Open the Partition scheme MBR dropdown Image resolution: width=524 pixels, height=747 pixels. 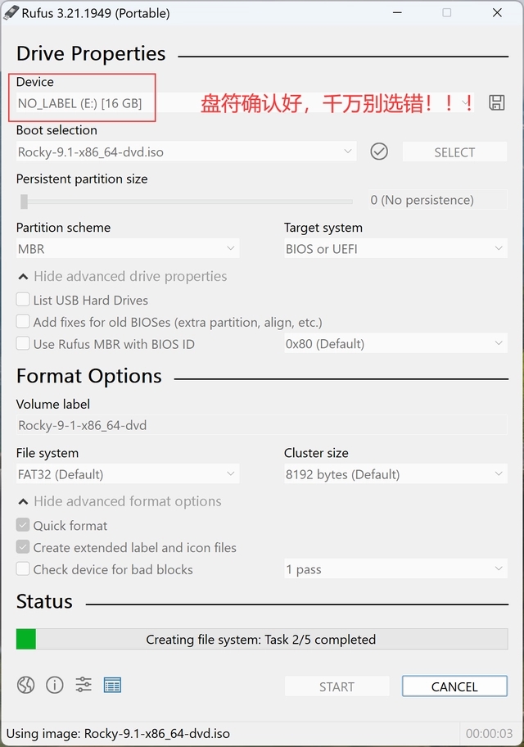pyautogui.click(x=127, y=249)
